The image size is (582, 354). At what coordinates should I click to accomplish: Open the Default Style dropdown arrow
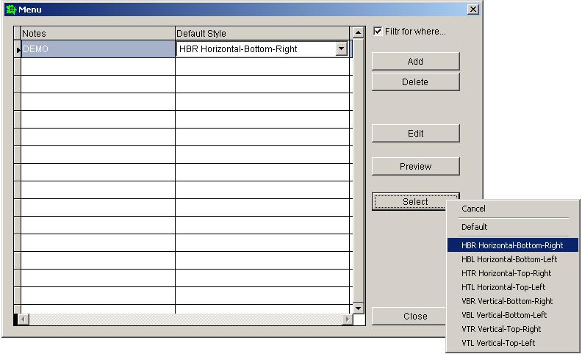click(341, 49)
